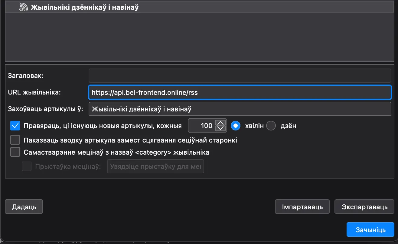Enable Паказваць зводку артыкула checkbox

[x=15, y=140]
